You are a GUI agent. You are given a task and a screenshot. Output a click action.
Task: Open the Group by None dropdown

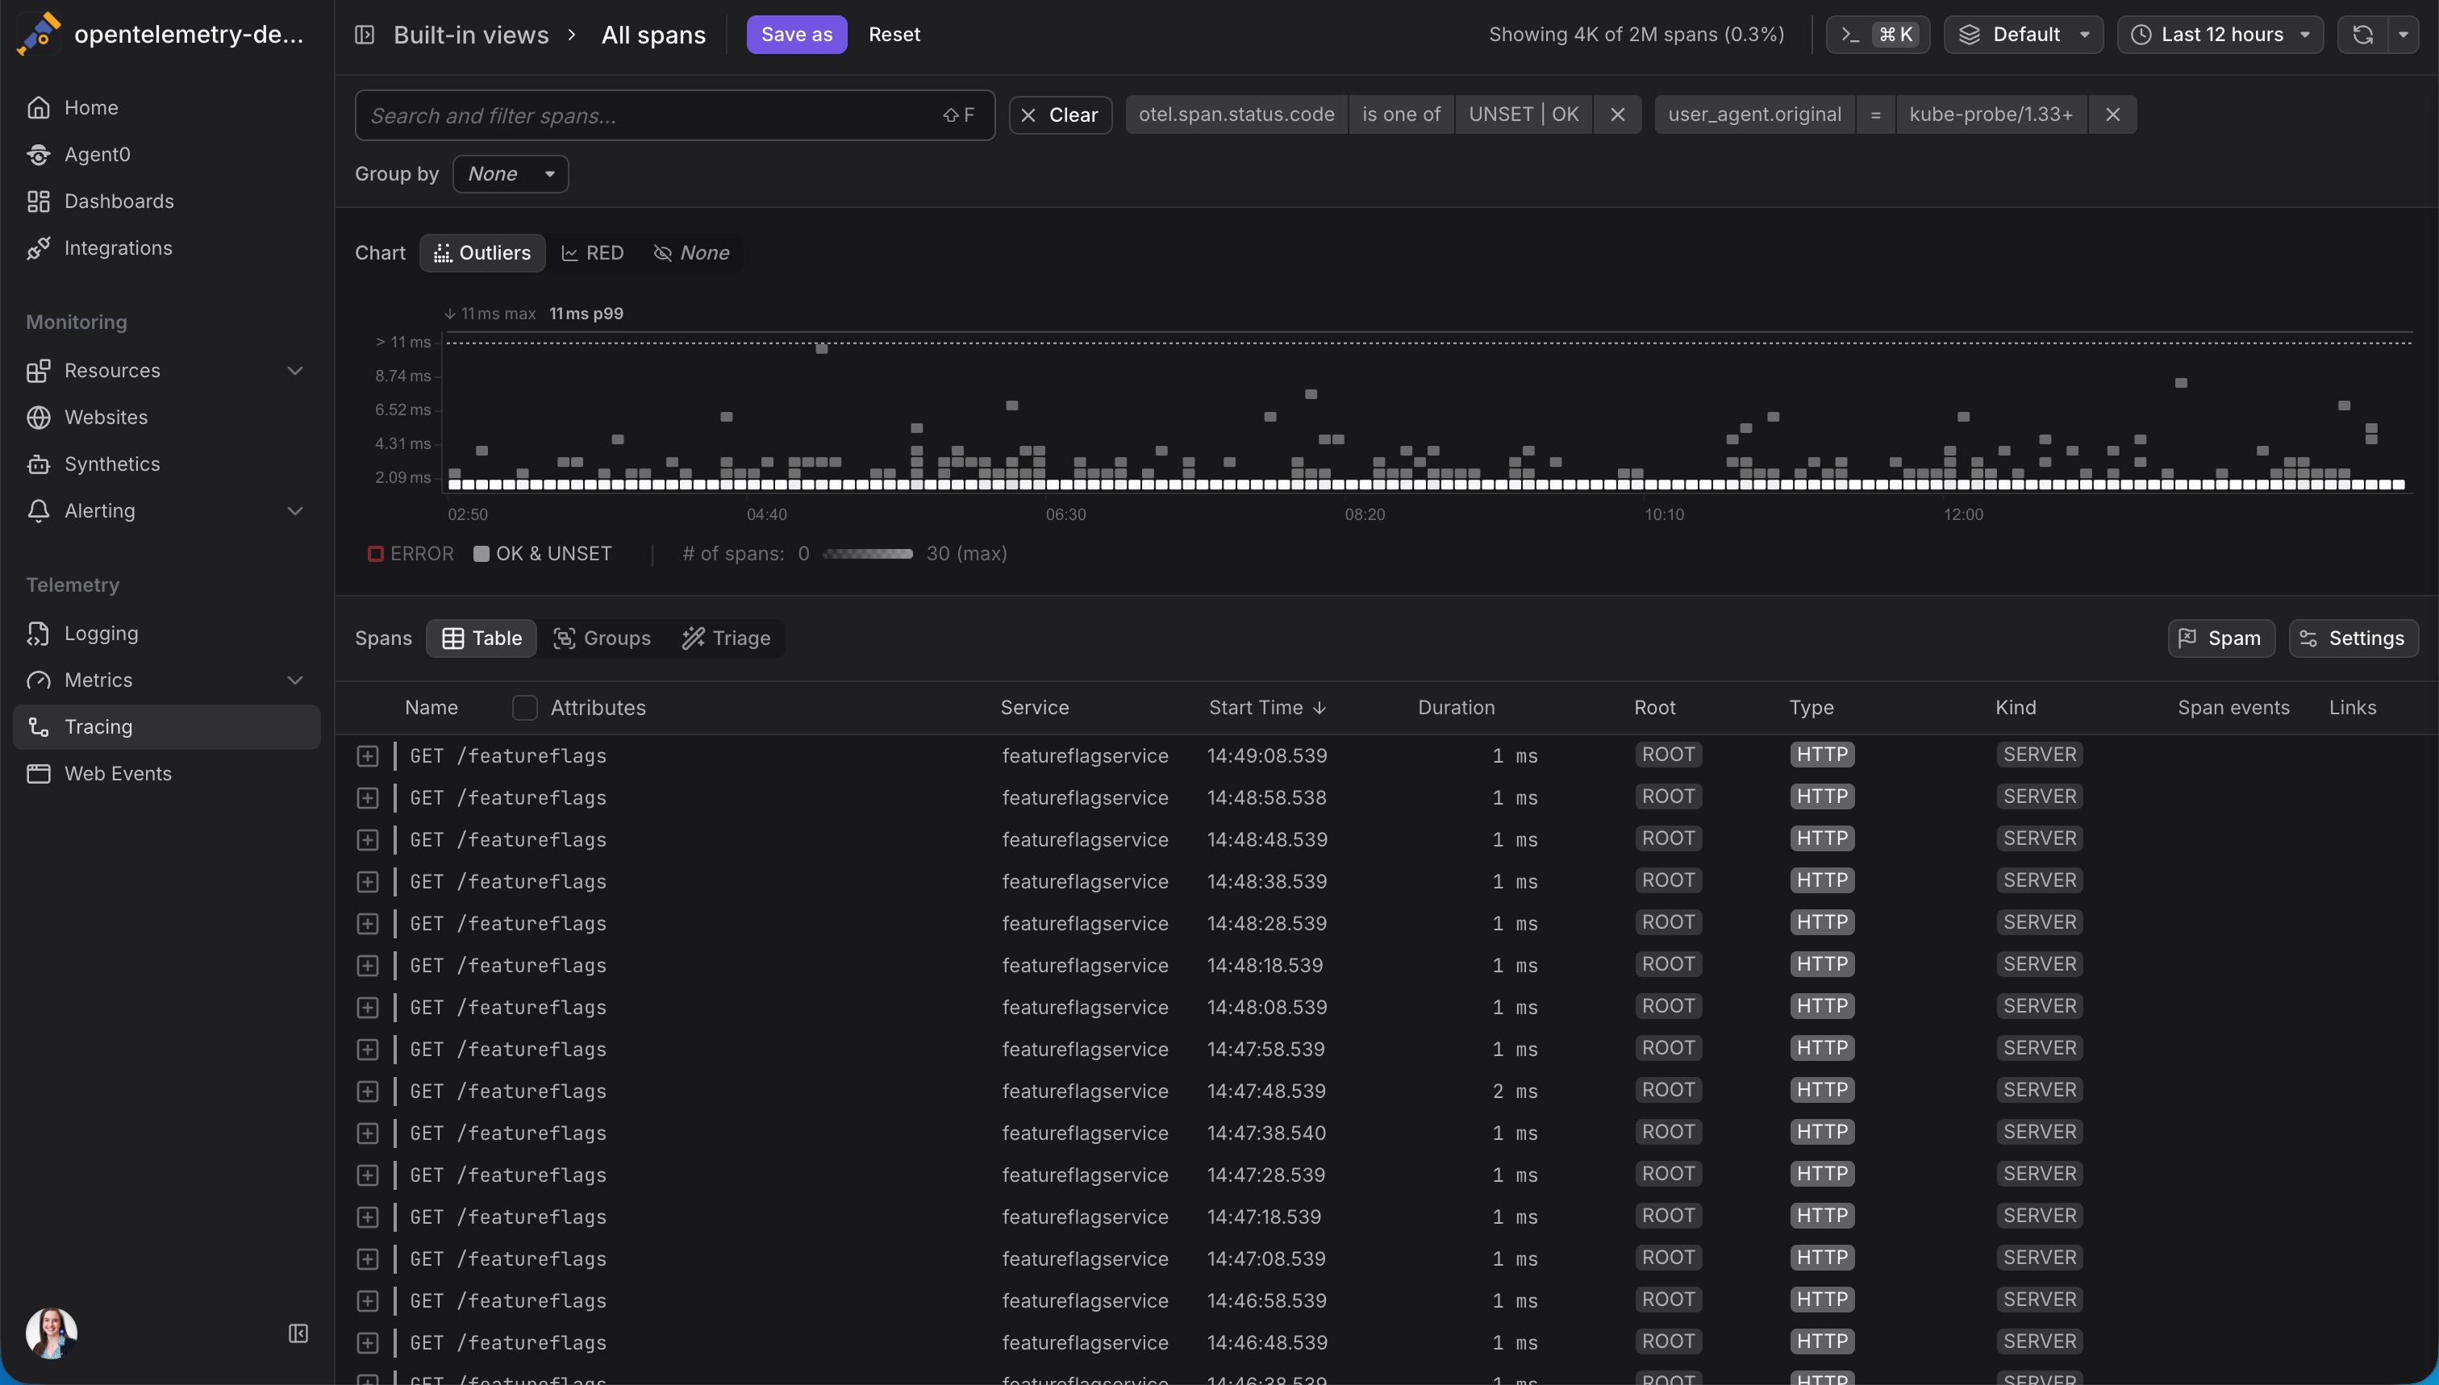[x=510, y=174]
